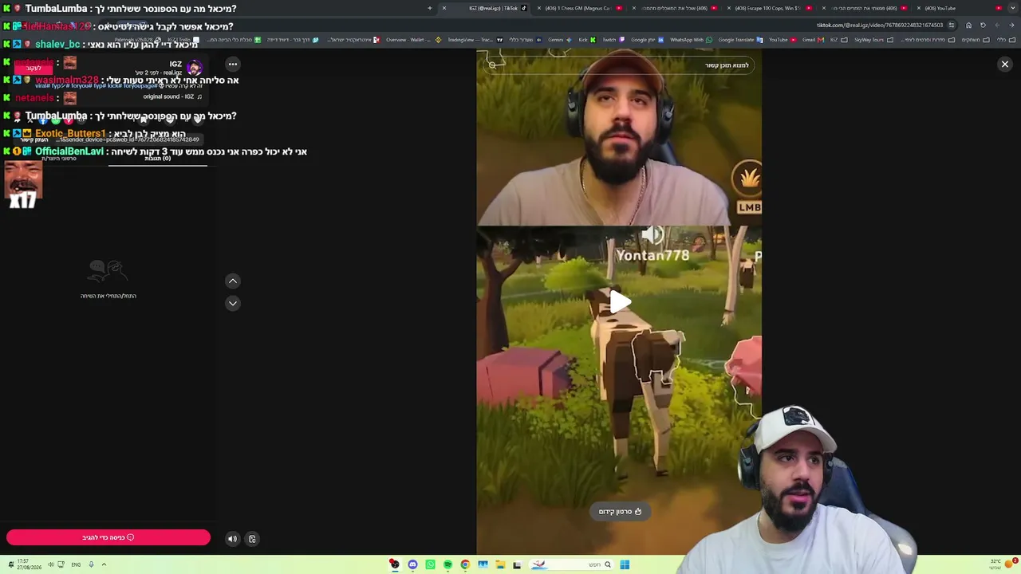
Task: Click the system tray volume icon
Action: 50,564
